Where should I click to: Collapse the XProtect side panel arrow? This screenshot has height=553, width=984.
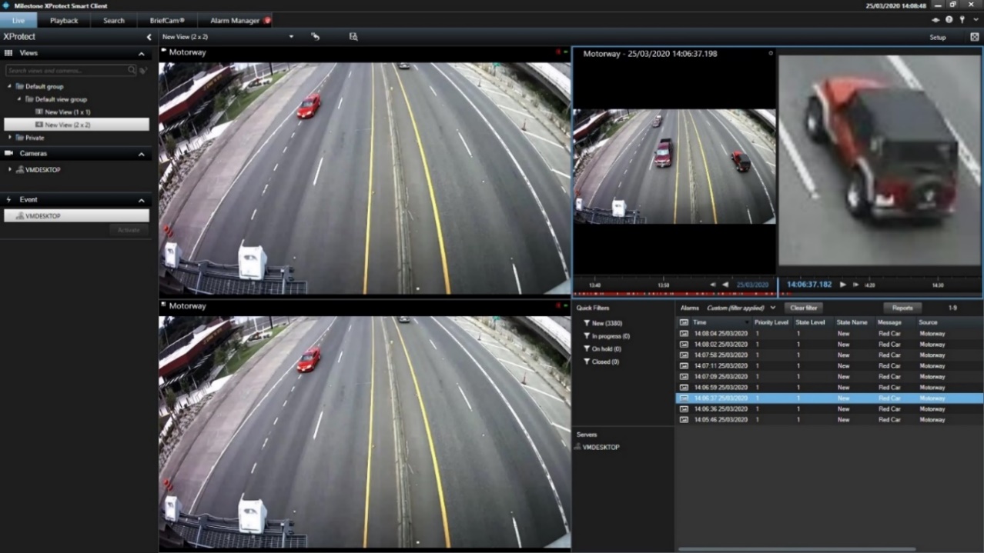pos(149,37)
